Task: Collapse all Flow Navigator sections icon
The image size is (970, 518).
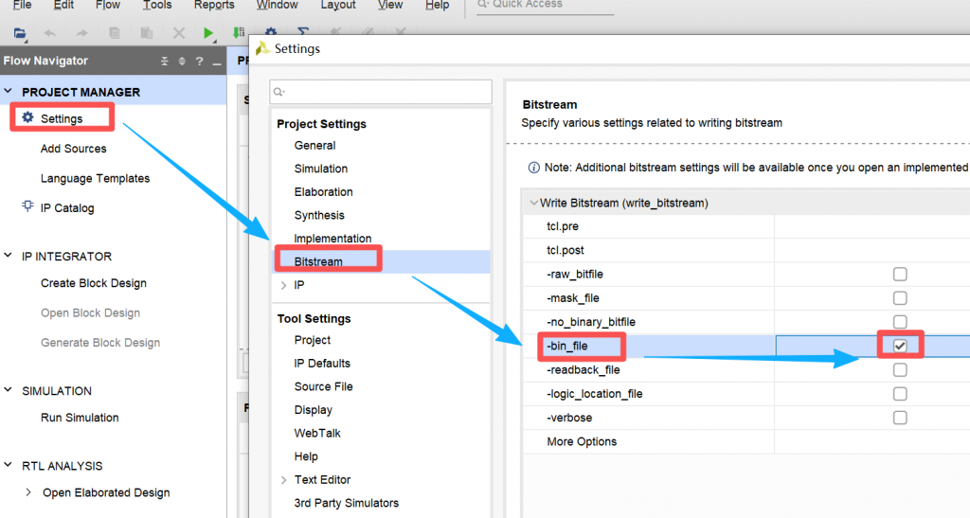Action: click(164, 62)
